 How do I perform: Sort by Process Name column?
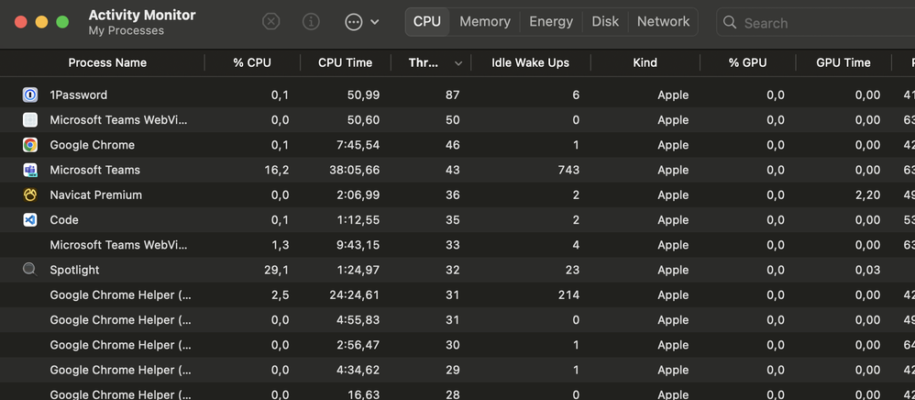[x=107, y=62]
